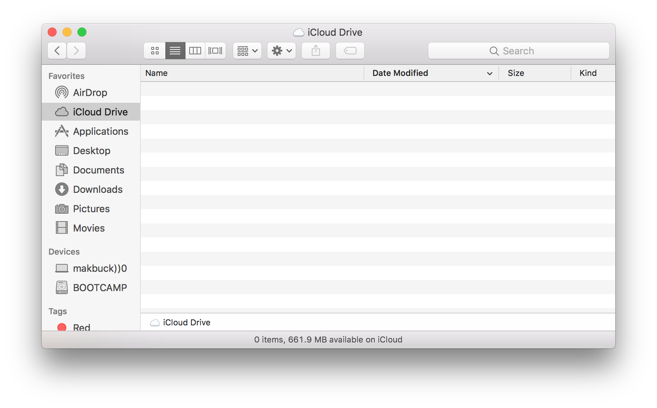Click the cloud icon in the path bar
Image resolution: width=657 pixels, height=408 pixels.
pyautogui.click(x=155, y=323)
